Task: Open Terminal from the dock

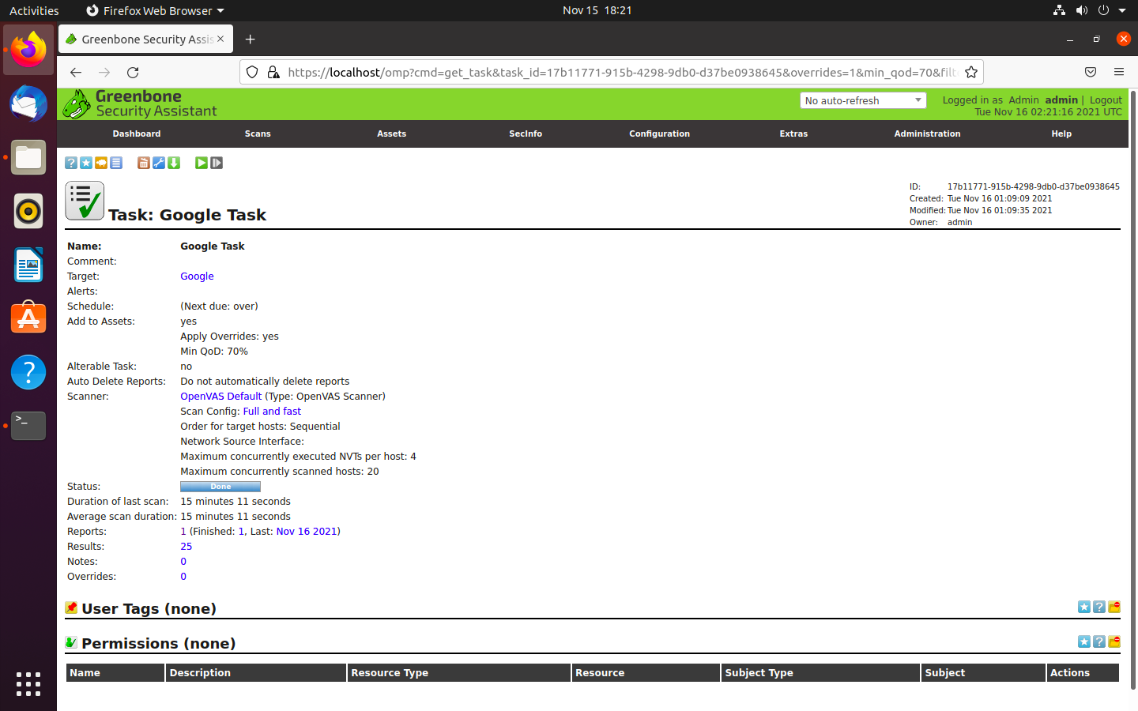Action: click(x=28, y=426)
